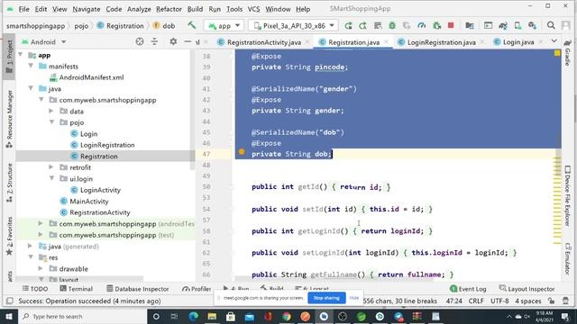Select AndroidManifest.xml in project tree

(91, 77)
